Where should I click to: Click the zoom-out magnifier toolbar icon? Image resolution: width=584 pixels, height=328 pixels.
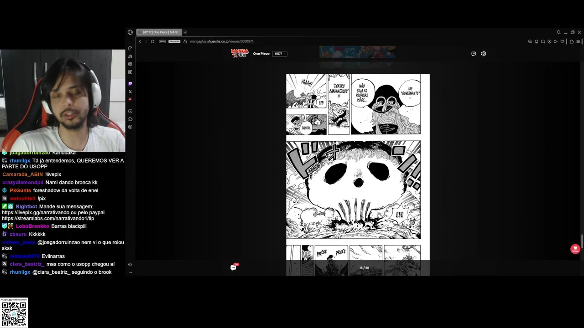(530, 41)
